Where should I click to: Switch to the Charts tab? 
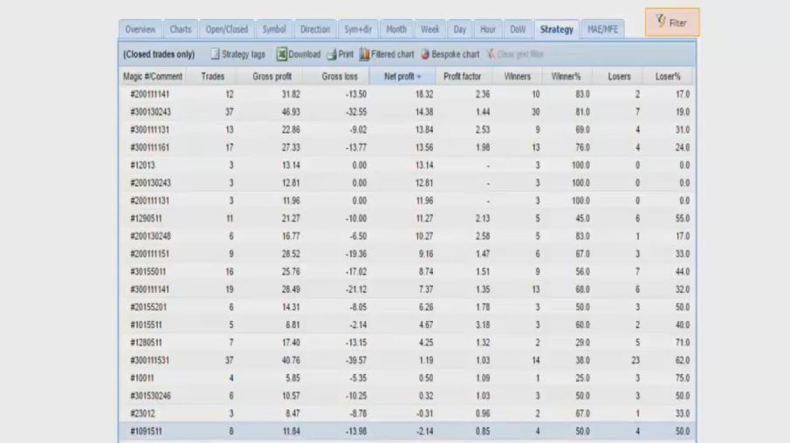tap(181, 29)
